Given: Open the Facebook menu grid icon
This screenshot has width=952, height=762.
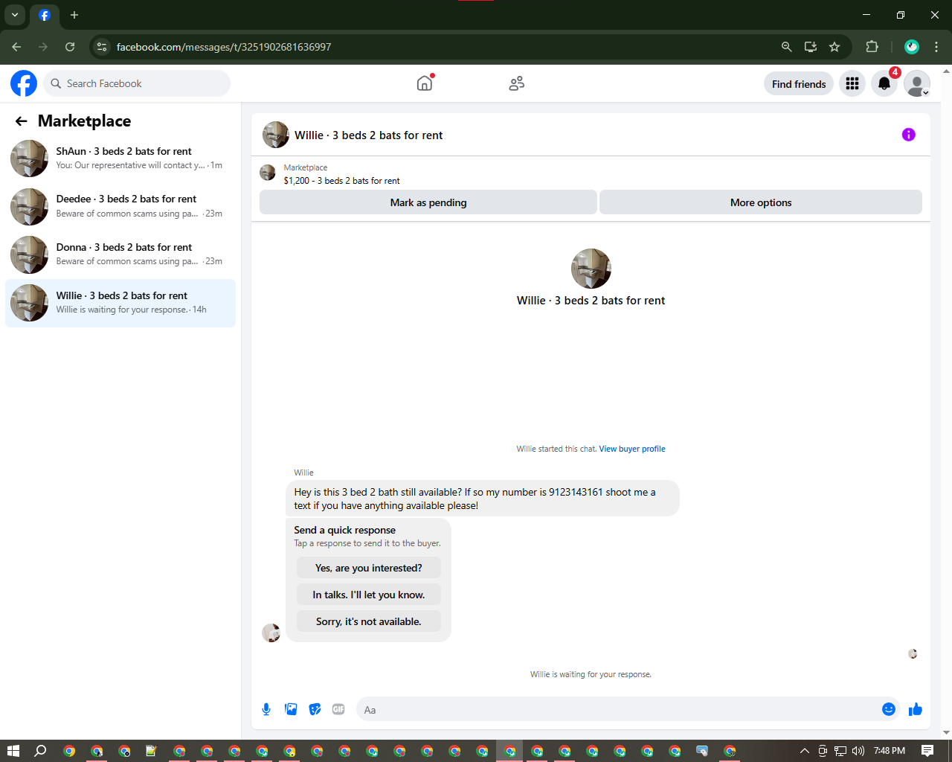Looking at the screenshot, I should [852, 83].
